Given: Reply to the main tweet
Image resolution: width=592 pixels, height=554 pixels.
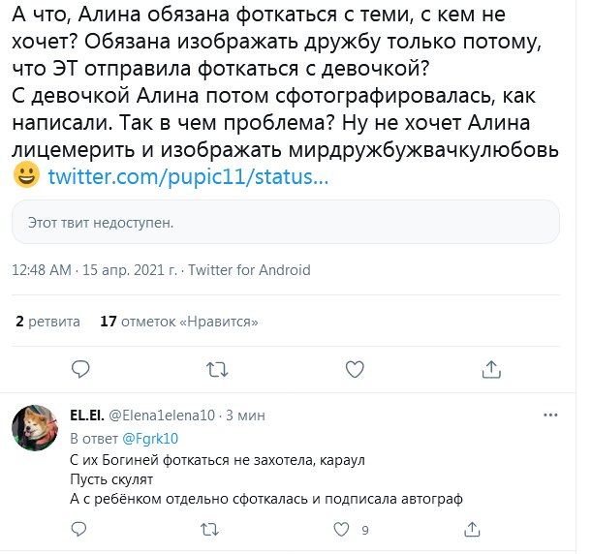Looking at the screenshot, I should click(81, 369).
